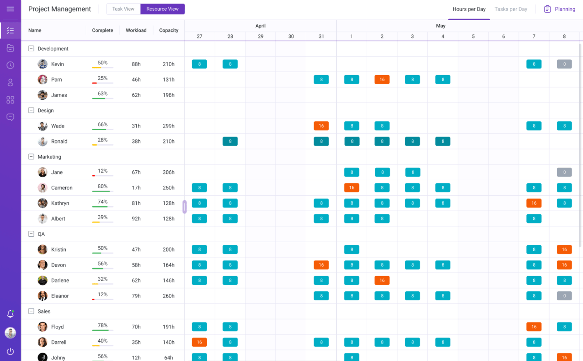This screenshot has width=583, height=361.
Task: Open the chat icon in the sidebar
Action: (10, 117)
